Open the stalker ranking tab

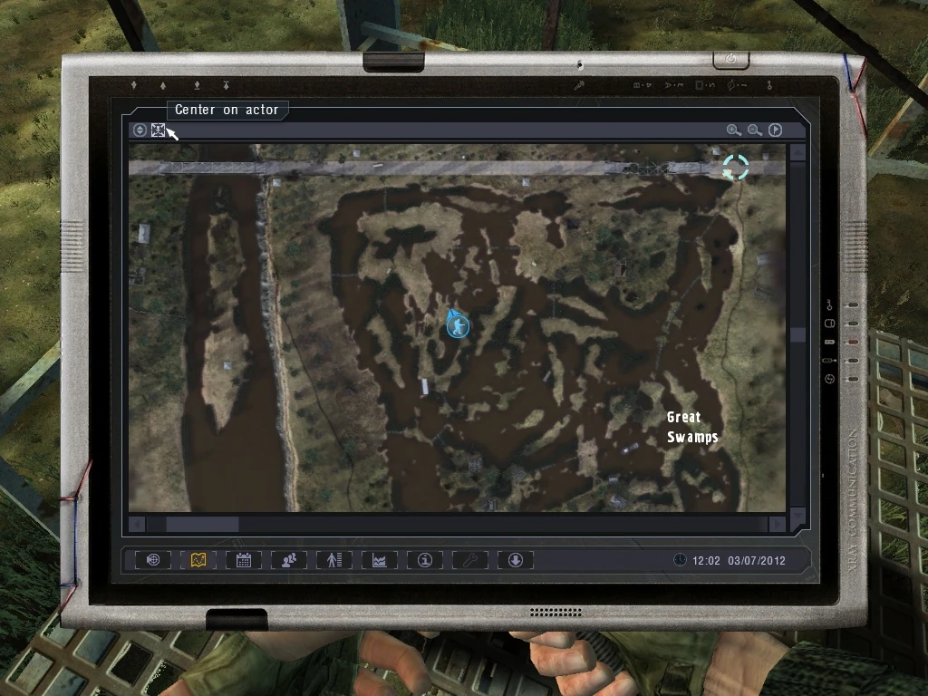coord(334,560)
